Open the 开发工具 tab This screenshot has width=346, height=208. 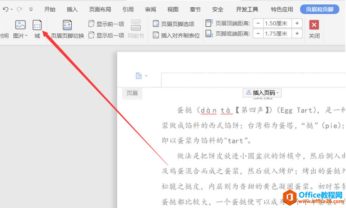tap(247, 10)
